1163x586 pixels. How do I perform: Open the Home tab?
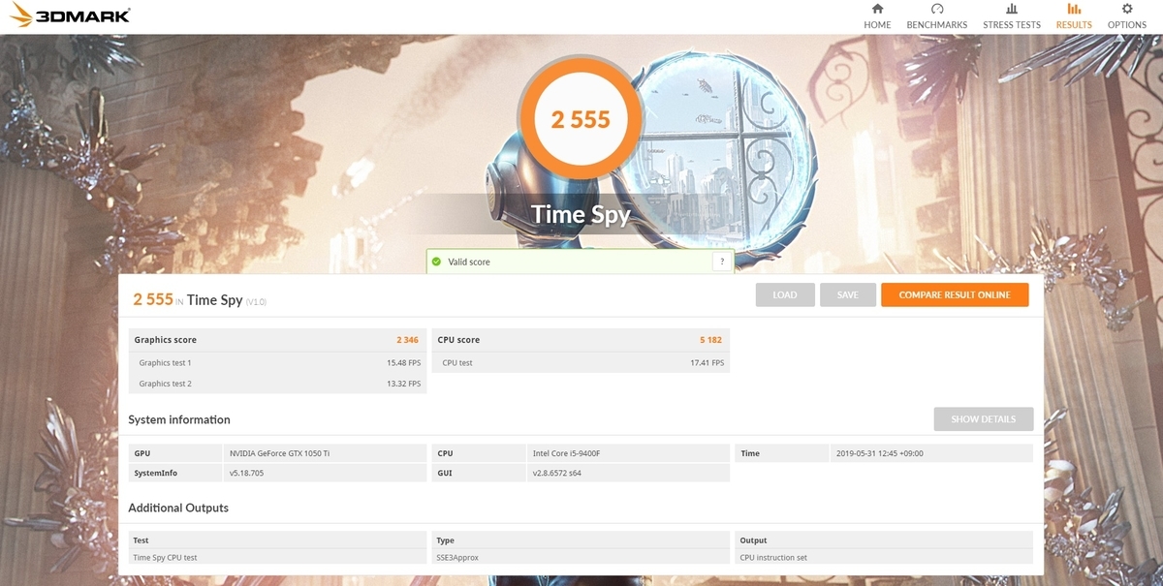(877, 16)
